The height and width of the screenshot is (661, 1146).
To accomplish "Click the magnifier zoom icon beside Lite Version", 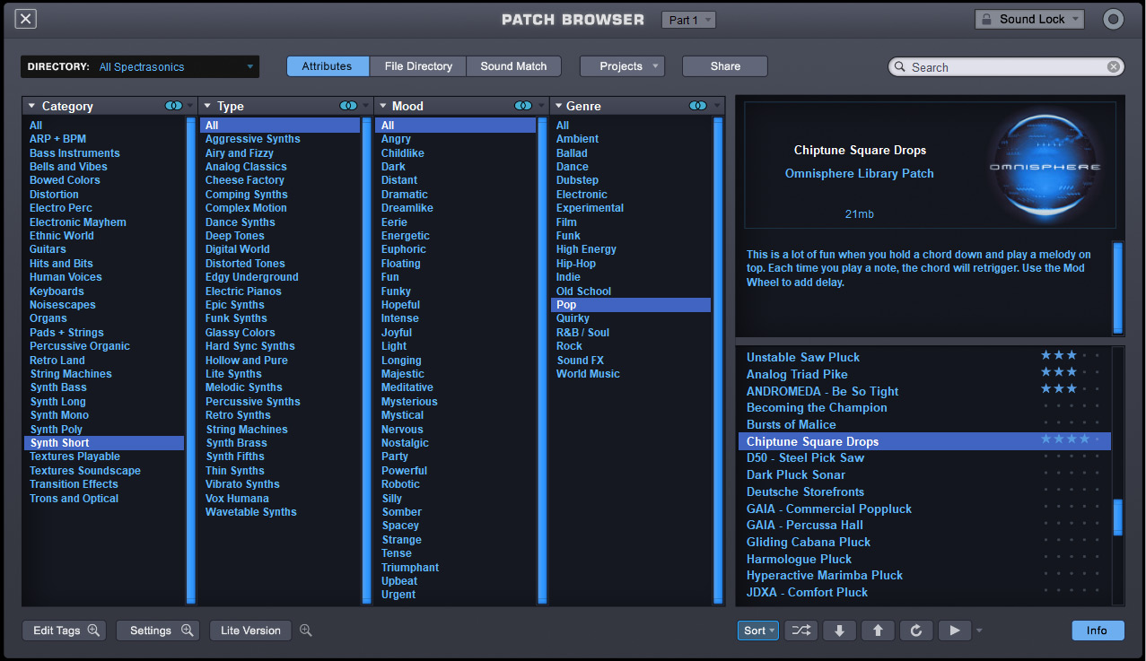I will (x=306, y=631).
